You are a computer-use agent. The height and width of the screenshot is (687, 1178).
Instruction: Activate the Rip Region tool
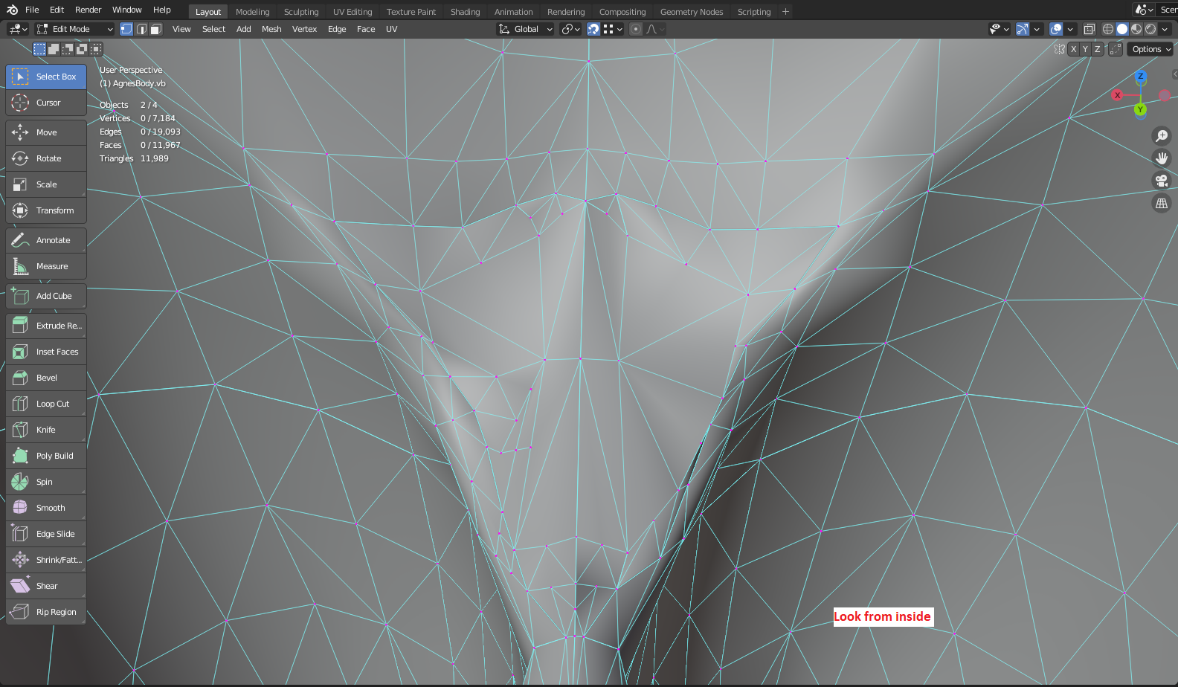click(46, 612)
